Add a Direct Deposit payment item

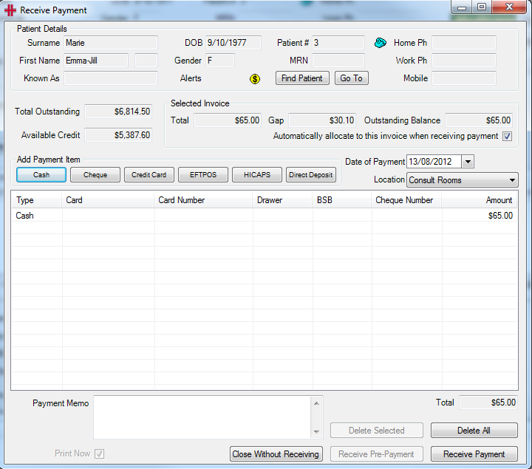click(x=311, y=175)
